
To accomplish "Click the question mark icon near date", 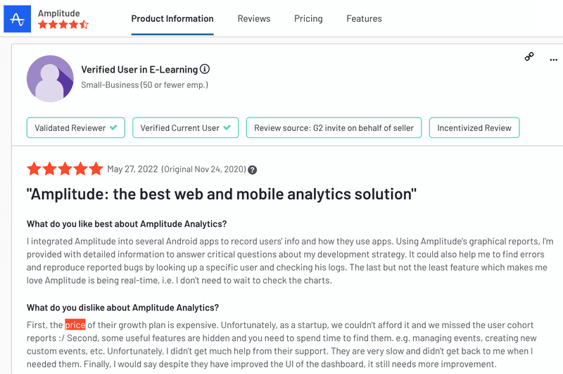I will coord(253,170).
